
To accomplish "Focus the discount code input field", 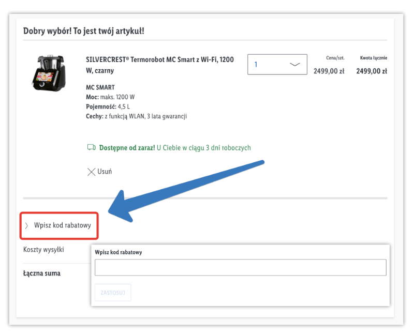I will (241, 267).
